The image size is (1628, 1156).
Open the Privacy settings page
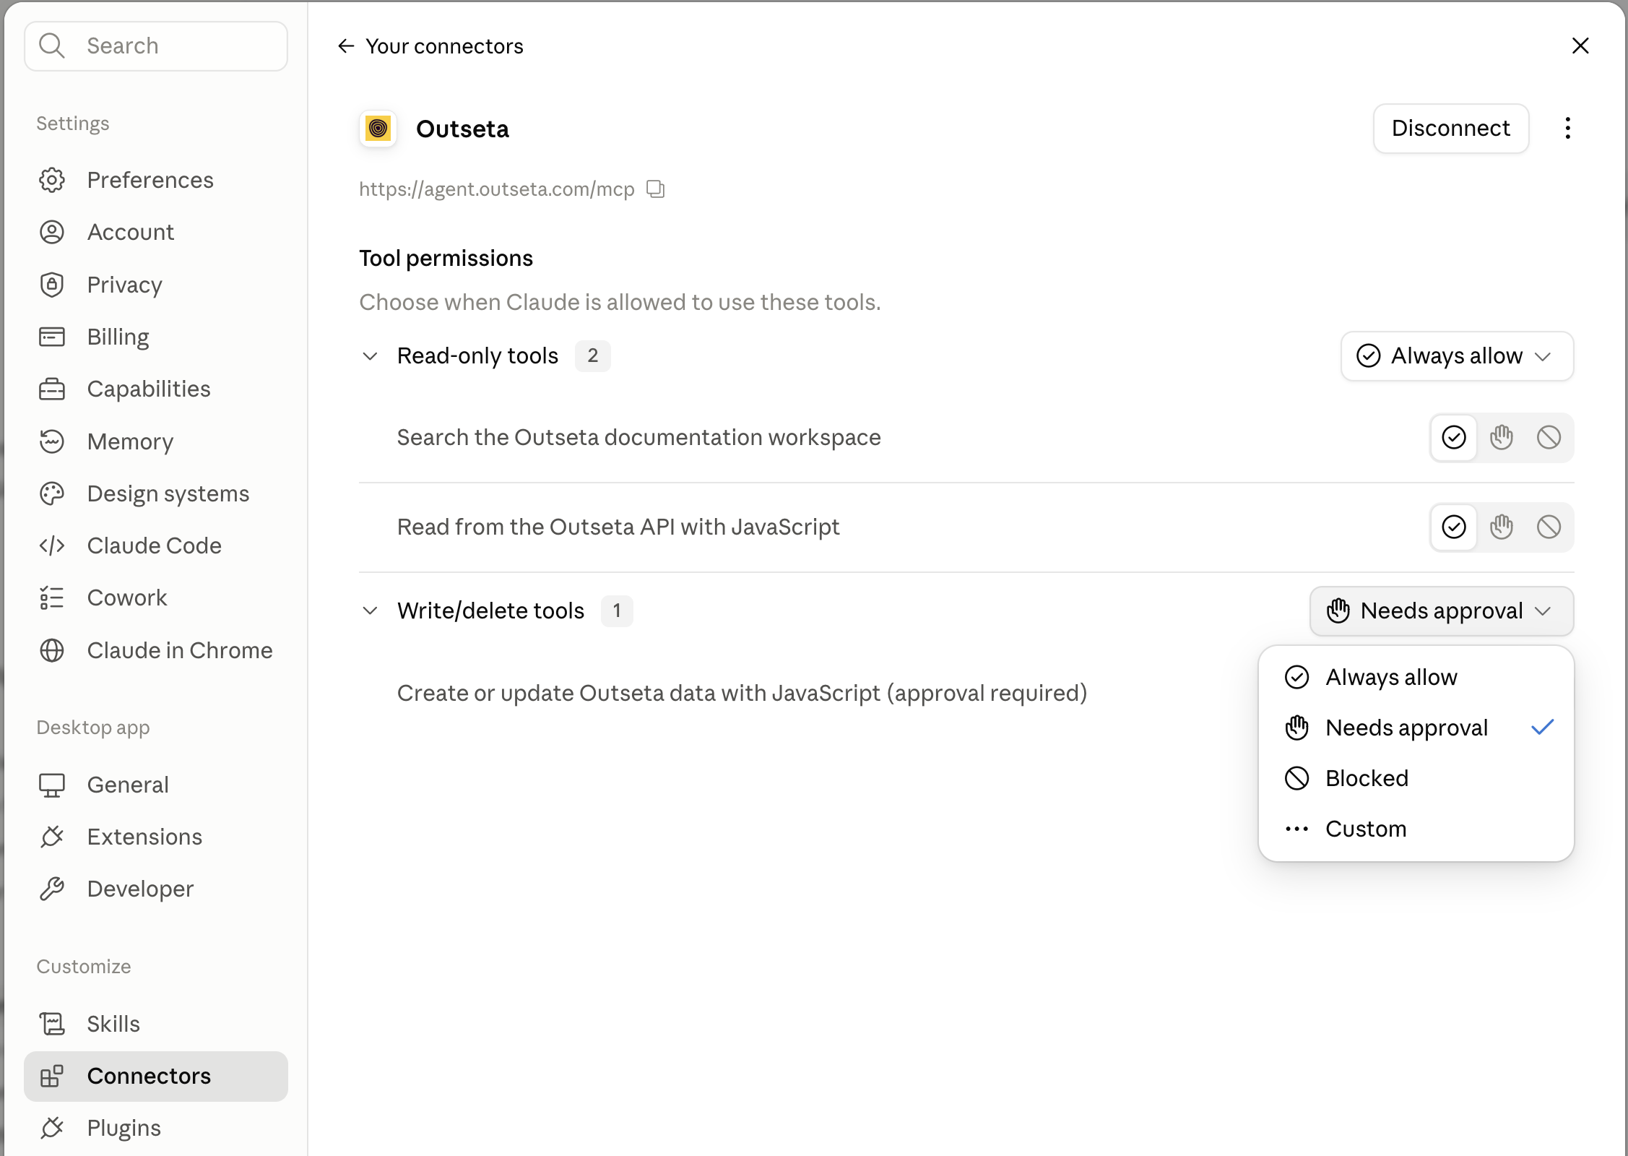pos(156,285)
